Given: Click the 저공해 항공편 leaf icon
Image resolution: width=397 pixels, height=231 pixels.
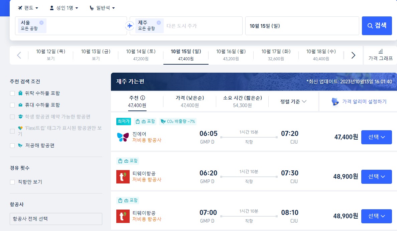Looking at the screenshot, I should pyautogui.click(x=20, y=146).
